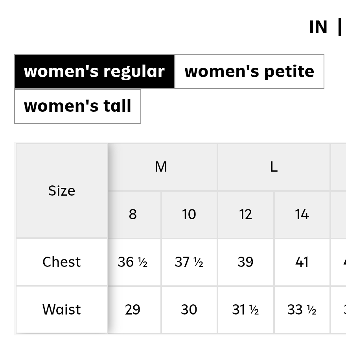
Task: Toggle the IN unit option
Action: coord(318,28)
